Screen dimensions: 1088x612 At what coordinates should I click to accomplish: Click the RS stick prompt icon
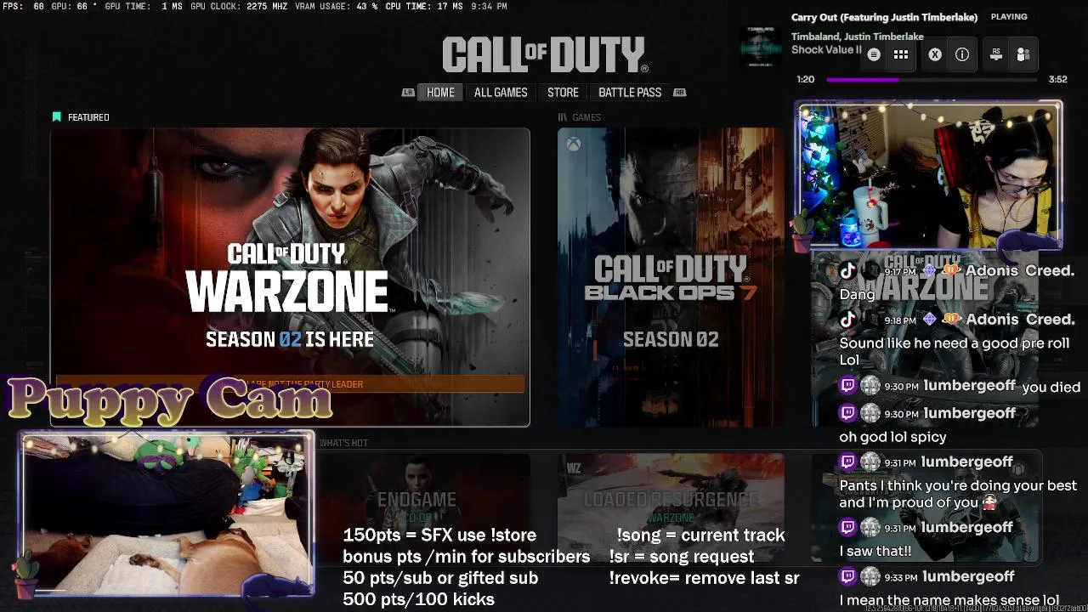996,54
